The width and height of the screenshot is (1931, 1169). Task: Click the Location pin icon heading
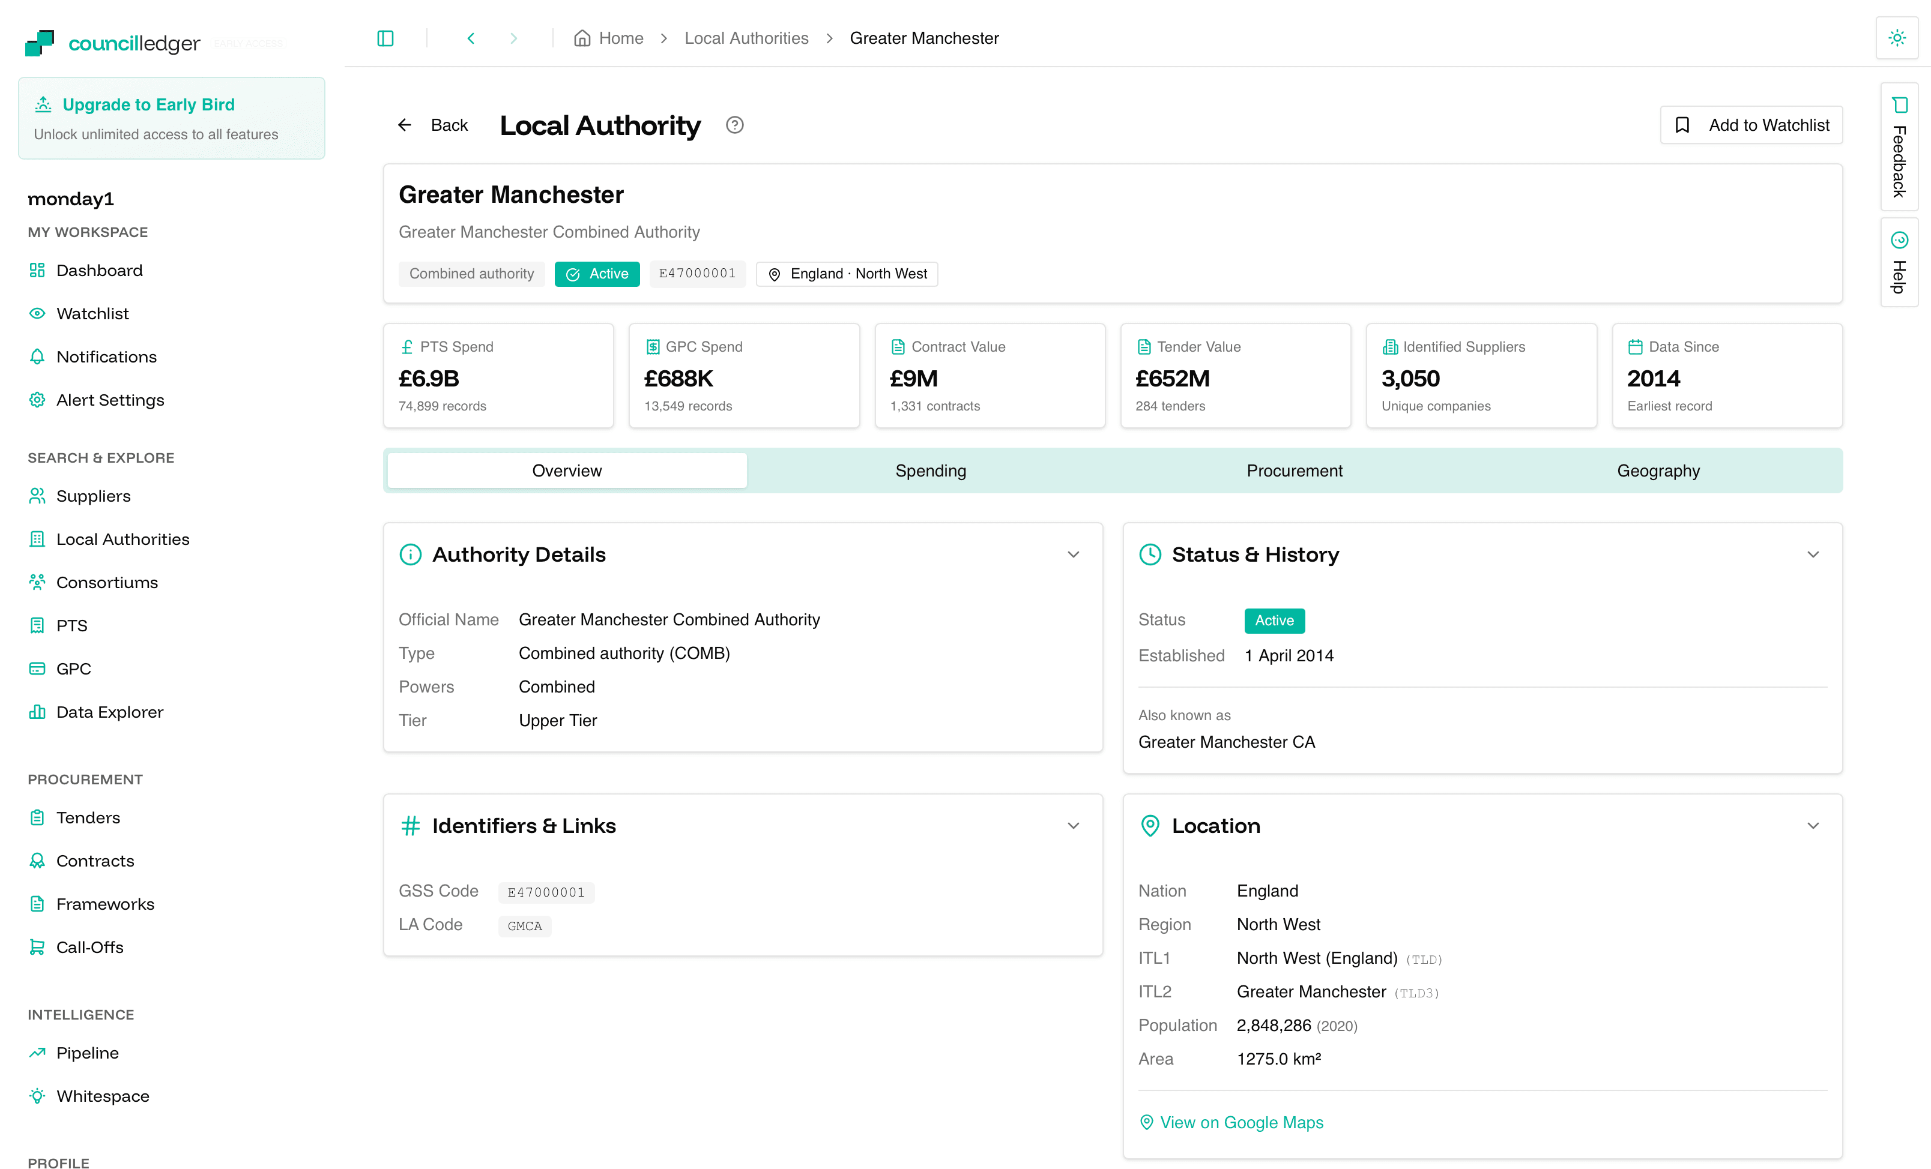pyautogui.click(x=1150, y=826)
